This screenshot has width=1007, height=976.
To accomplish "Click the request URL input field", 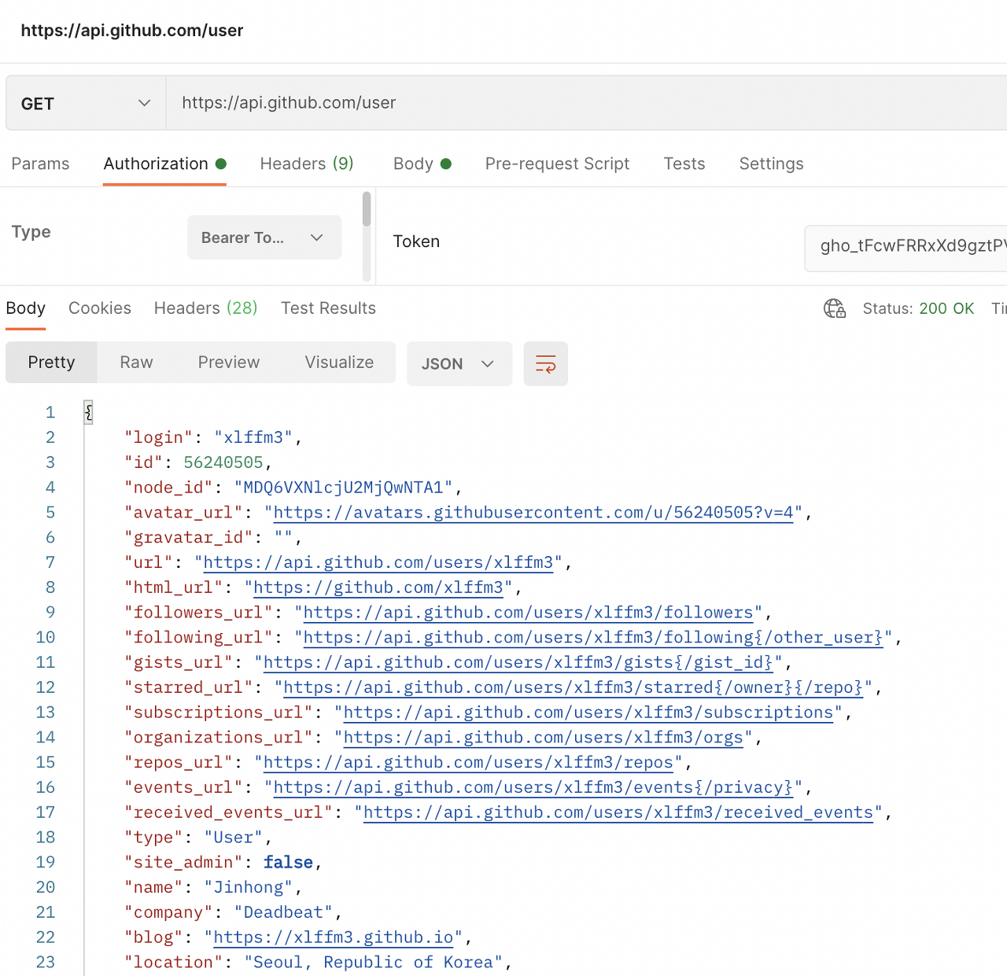I will coord(586,103).
